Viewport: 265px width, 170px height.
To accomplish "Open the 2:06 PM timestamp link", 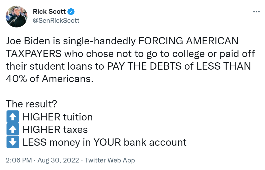I will (x=19, y=160).
